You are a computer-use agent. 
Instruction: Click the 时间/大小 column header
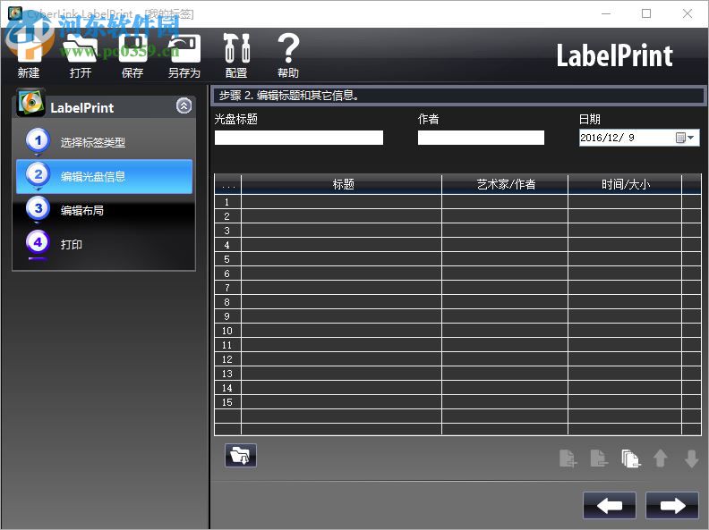point(625,184)
